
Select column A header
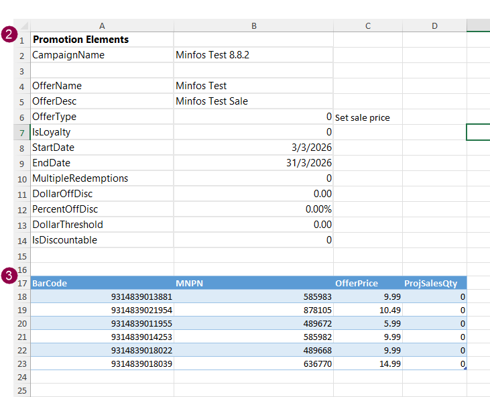pyautogui.click(x=102, y=25)
